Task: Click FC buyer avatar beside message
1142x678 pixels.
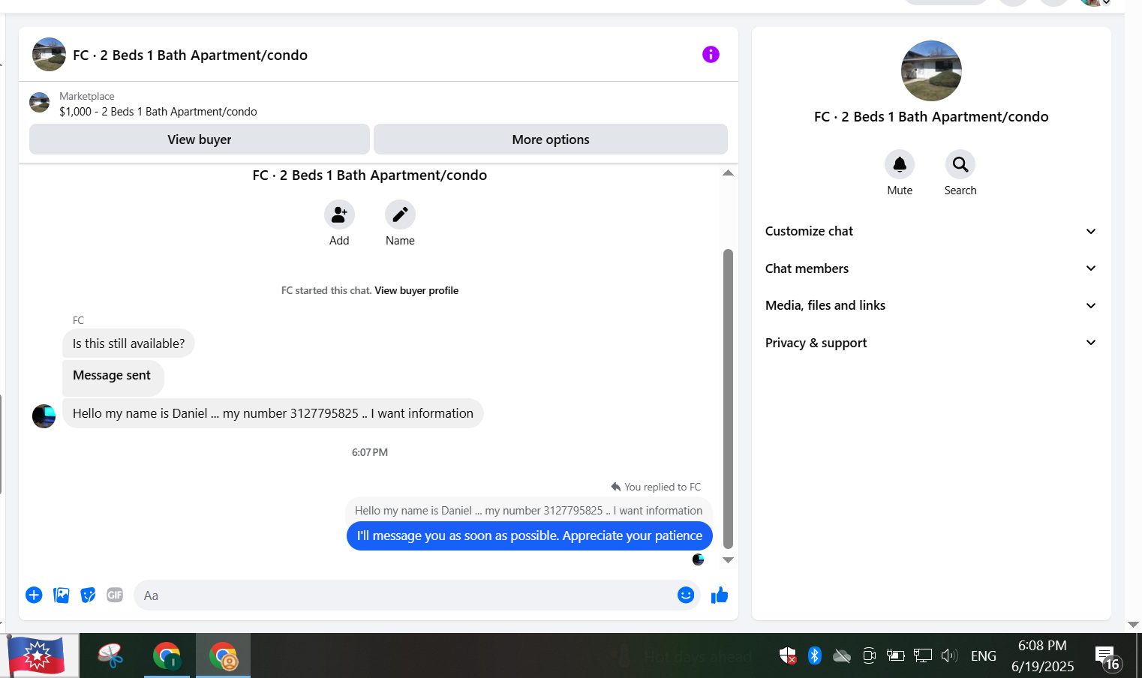Action: [x=44, y=415]
